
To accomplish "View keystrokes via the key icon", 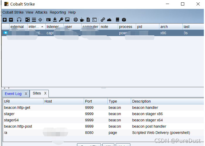I will tap(61, 20).
